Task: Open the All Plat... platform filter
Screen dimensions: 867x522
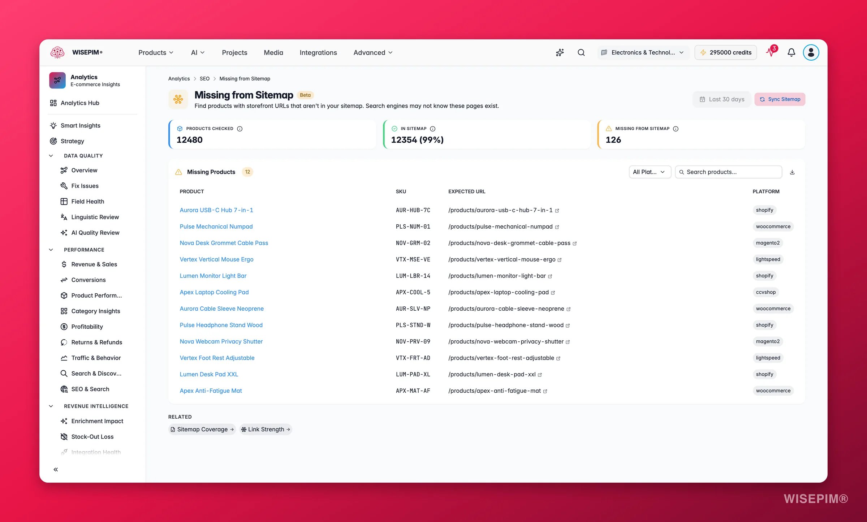Action: 650,172
